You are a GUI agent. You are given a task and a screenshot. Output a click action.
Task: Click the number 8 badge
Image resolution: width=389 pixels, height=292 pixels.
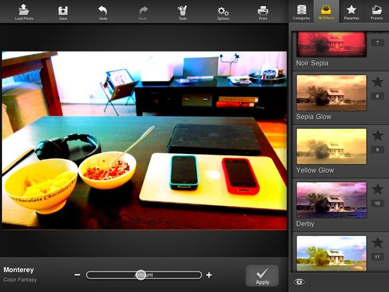(x=377, y=96)
